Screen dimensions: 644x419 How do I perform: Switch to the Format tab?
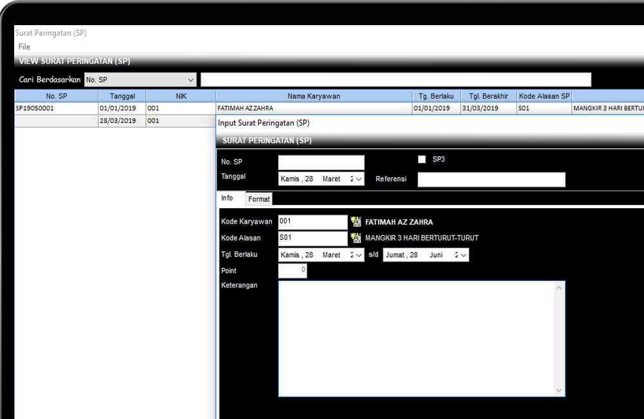click(x=259, y=199)
